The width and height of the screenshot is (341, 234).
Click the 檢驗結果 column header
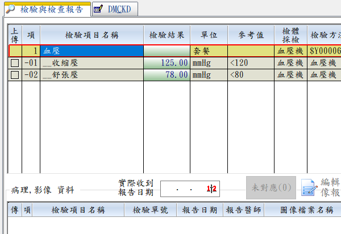click(x=166, y=35)
